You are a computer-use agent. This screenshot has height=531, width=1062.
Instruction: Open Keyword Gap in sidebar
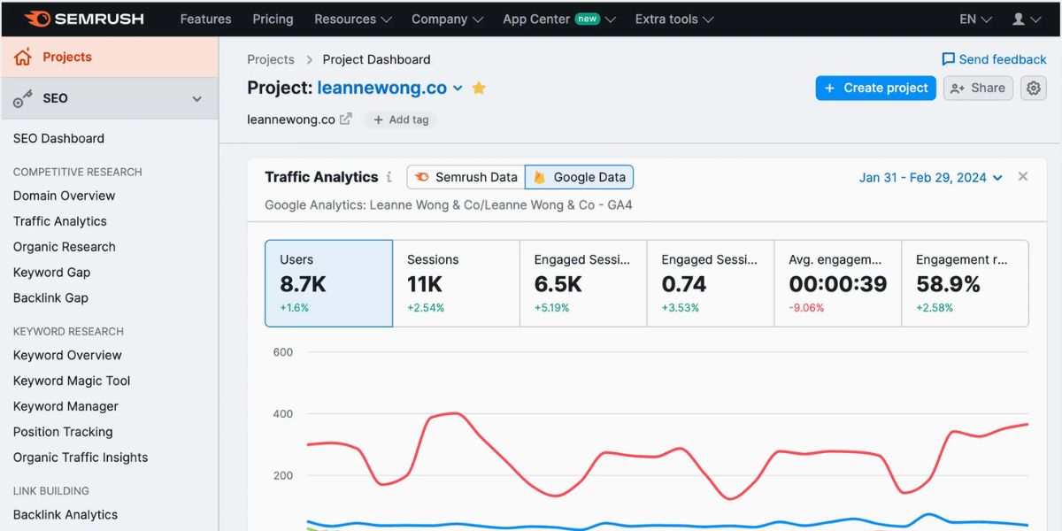click(x=51, y=273)
